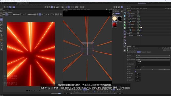Switch to the Transform tab
Image resolution: width=171 pixels, height=96 pixels.
(143, 52)
